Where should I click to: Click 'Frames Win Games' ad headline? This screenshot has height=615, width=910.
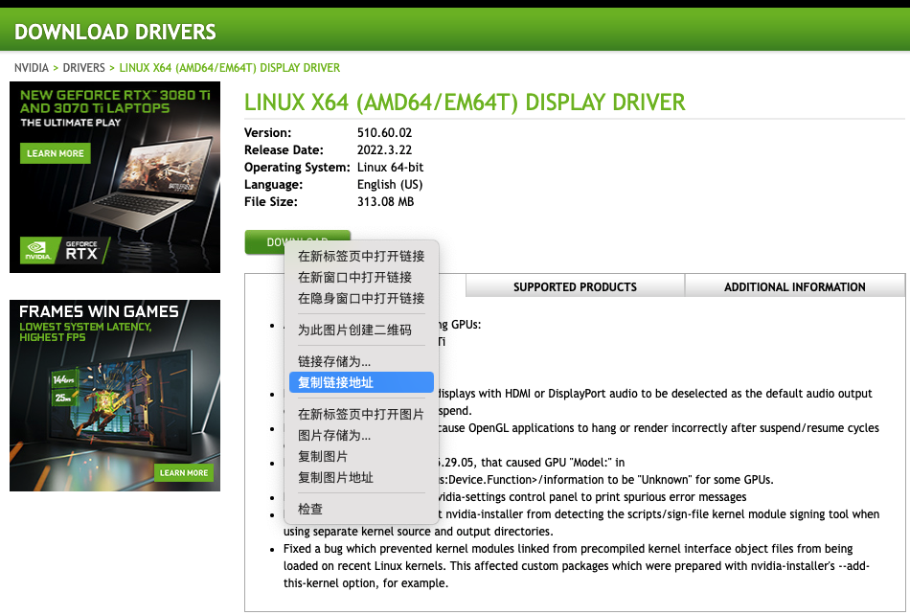click(99, 311)
